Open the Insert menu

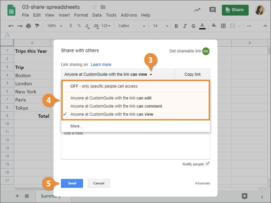coord(64,15)
